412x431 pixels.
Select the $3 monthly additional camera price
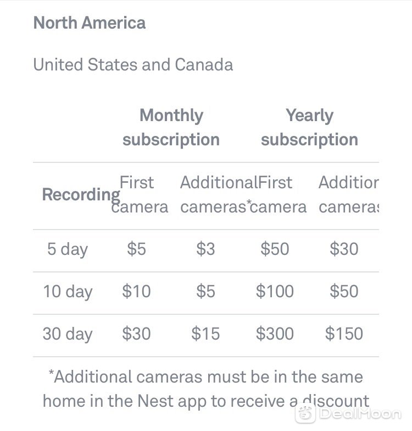pos(205,249)
